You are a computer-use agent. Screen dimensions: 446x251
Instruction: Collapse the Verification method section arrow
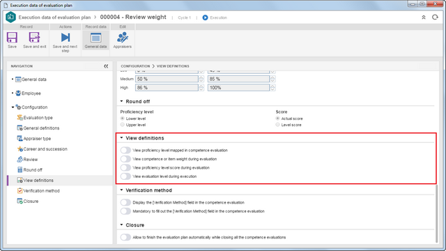(121, 190)
